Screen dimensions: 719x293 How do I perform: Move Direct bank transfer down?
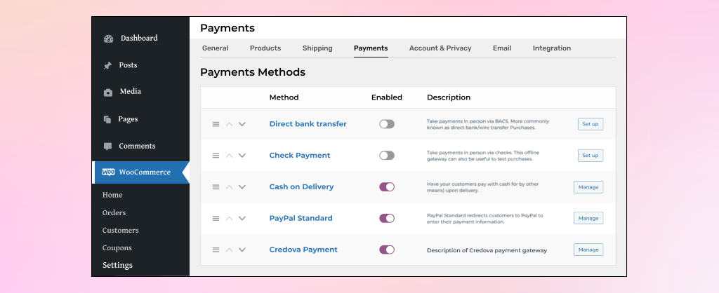point(242,124)
